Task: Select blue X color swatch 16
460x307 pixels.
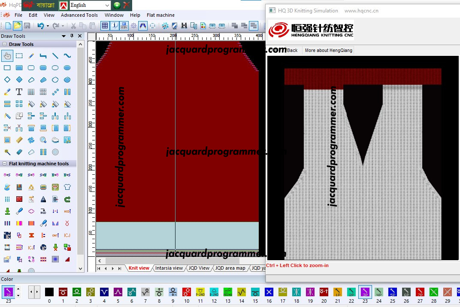Action: point(269,292)
